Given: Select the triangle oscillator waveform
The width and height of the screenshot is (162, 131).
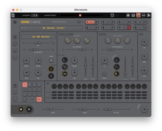Looking at the screenshot, I should point(77,40).
